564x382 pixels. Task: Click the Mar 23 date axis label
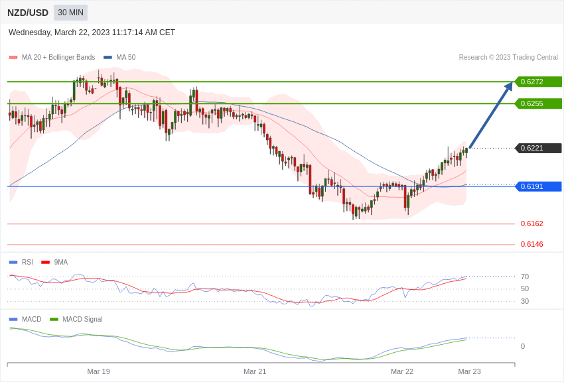[x=469, y=371]
